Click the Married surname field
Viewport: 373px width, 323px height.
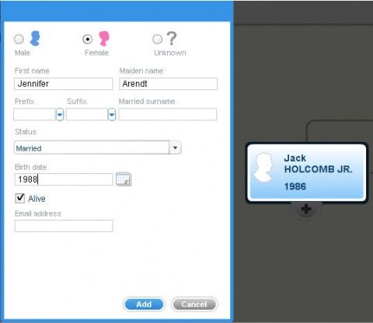(x=168, y=114)
